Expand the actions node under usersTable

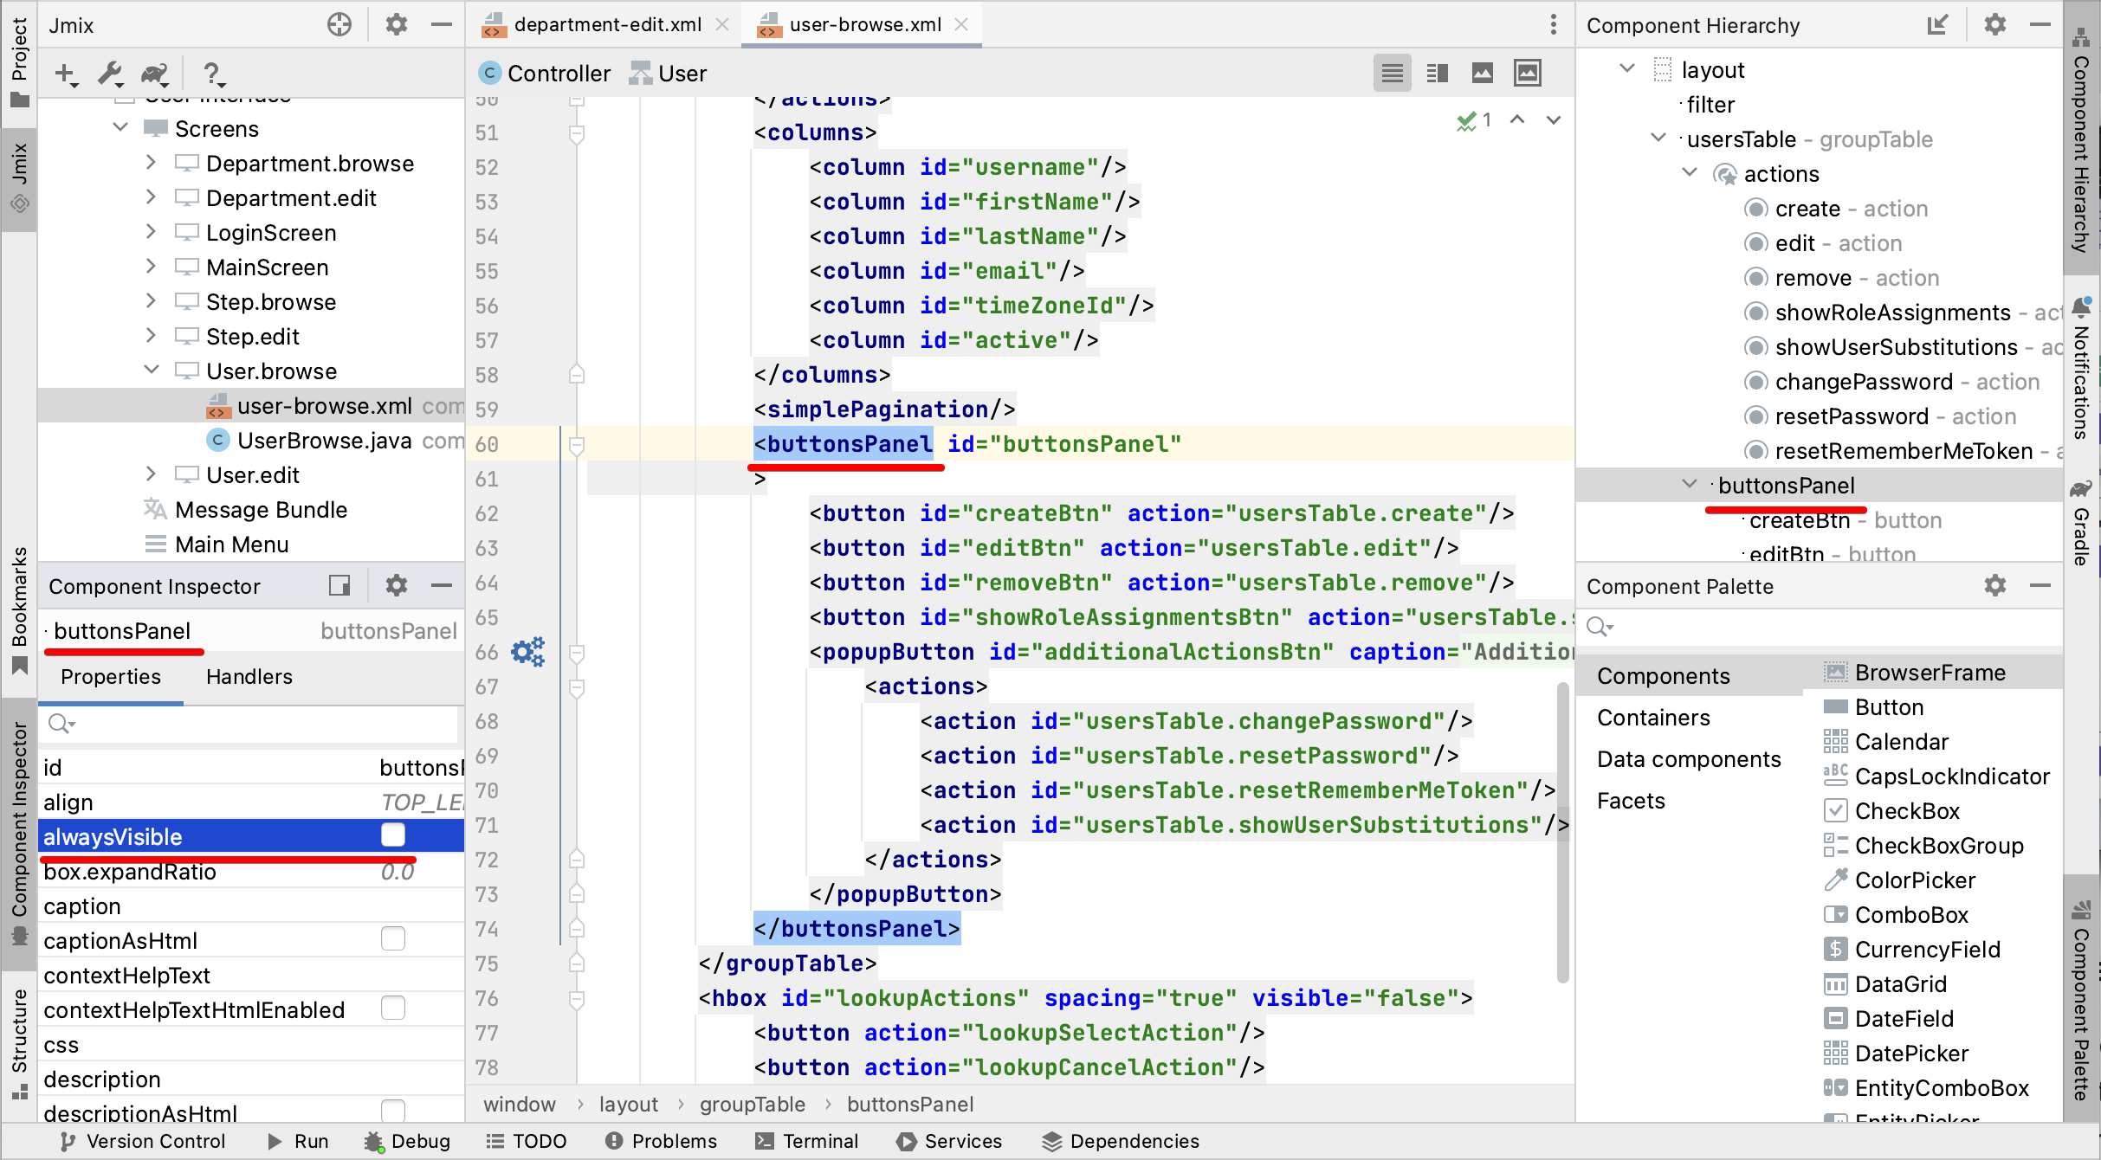1690,174
